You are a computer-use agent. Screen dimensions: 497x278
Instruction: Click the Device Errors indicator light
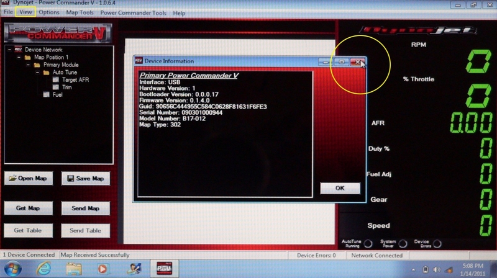pos(437,243)
